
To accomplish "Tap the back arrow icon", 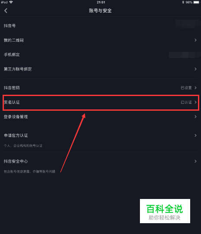I will pyautogui.click(x=6, y=10).
